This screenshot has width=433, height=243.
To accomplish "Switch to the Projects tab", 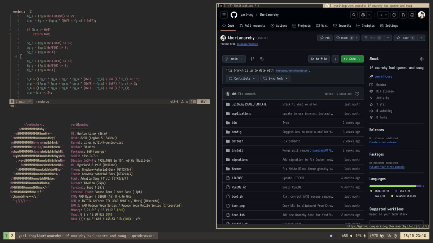I will point(302,26).
